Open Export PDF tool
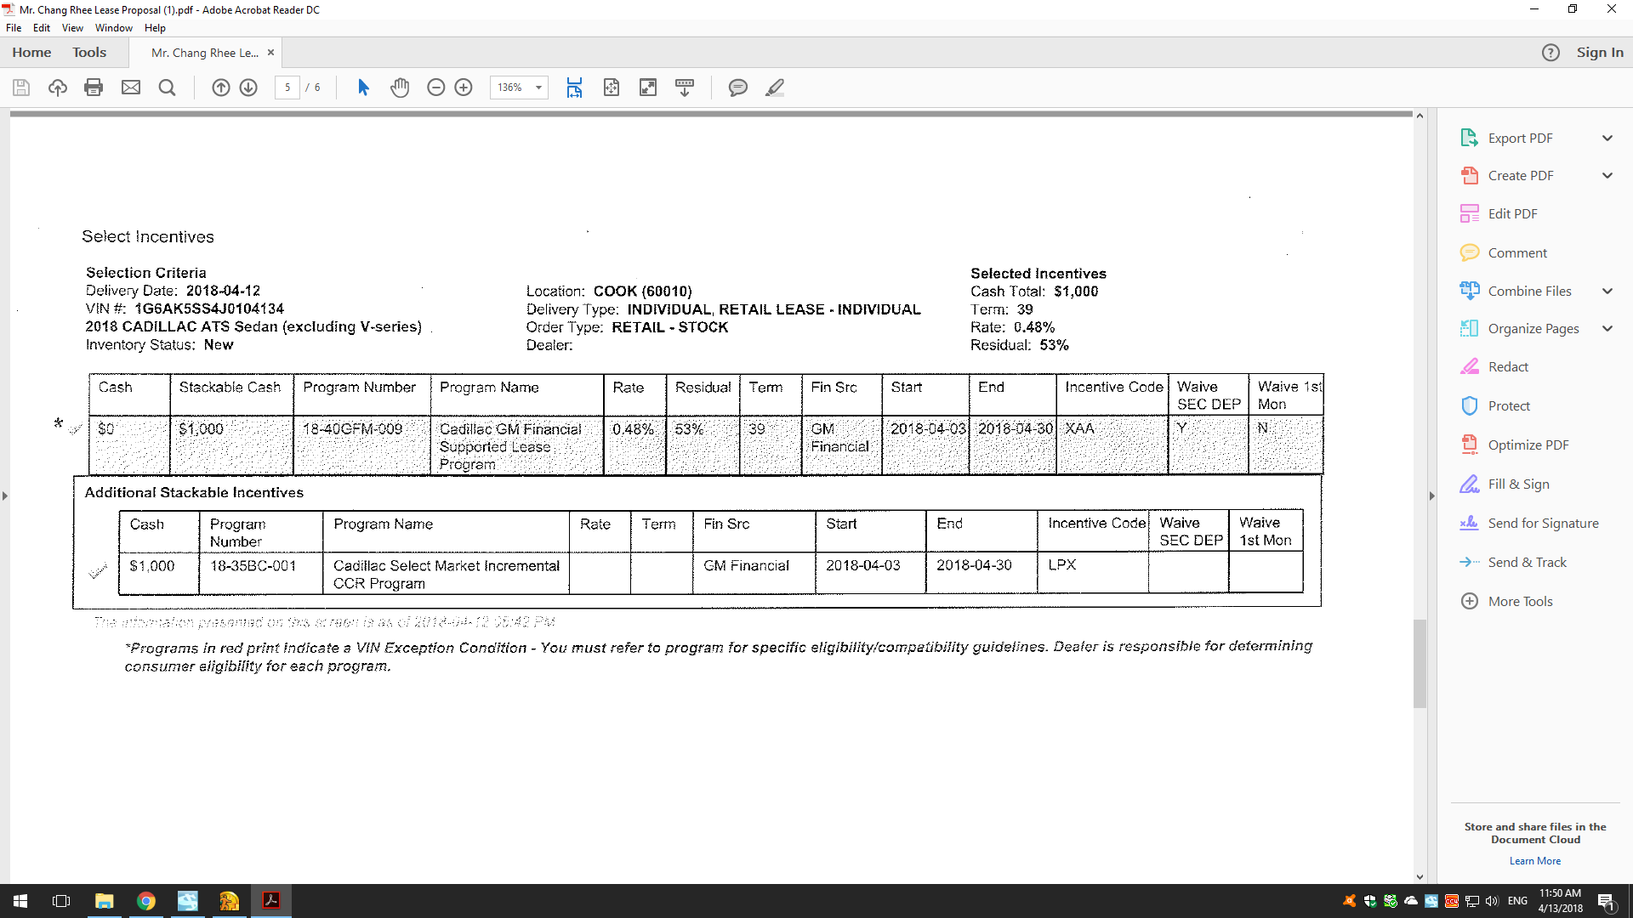The width and height of the screenshot is (1633, 918). [x=1520, y=139]
